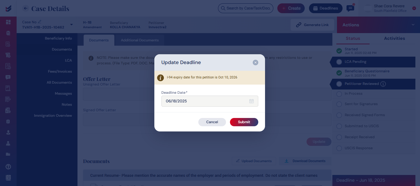Select the Sent for Signatures status circle
Image resolution: width=420 pixels, height=186 pixels.
pos(339,104)
